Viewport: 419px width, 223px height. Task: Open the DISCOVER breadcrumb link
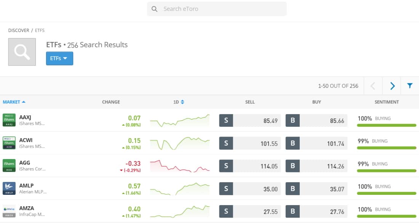[x=19, y=30]
